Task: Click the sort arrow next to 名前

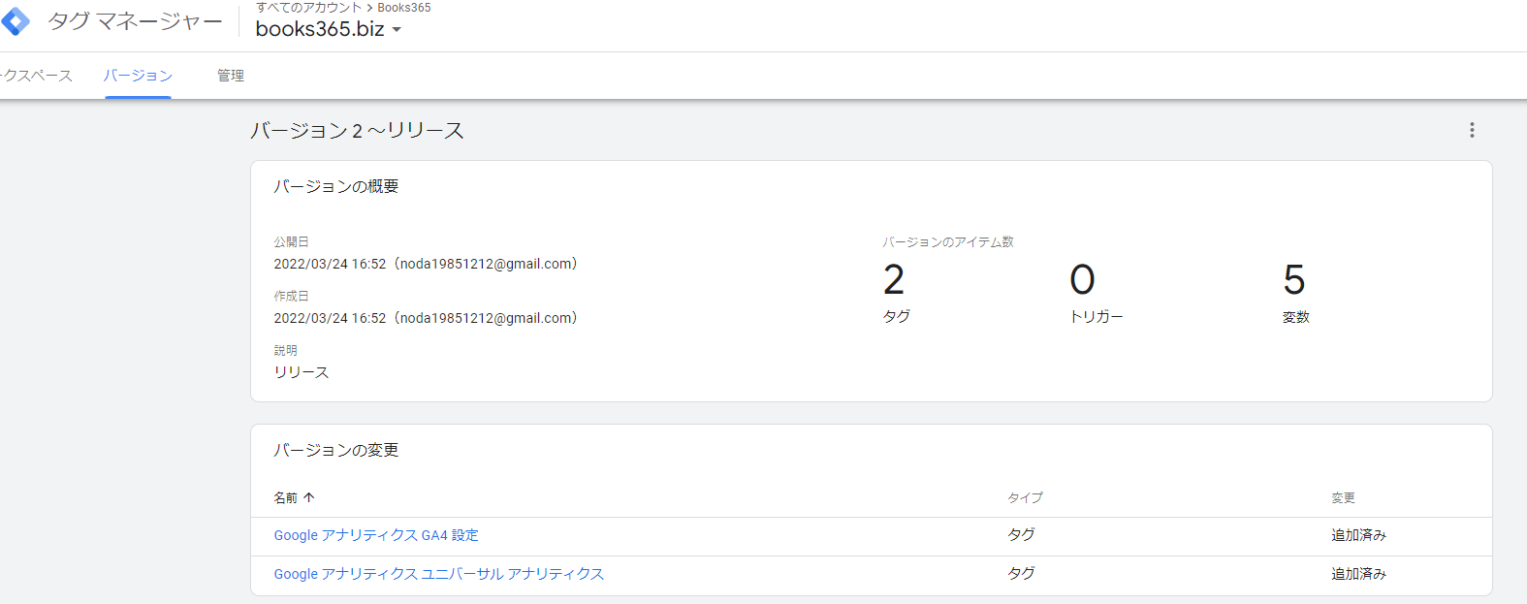Action: coord(308,496)
